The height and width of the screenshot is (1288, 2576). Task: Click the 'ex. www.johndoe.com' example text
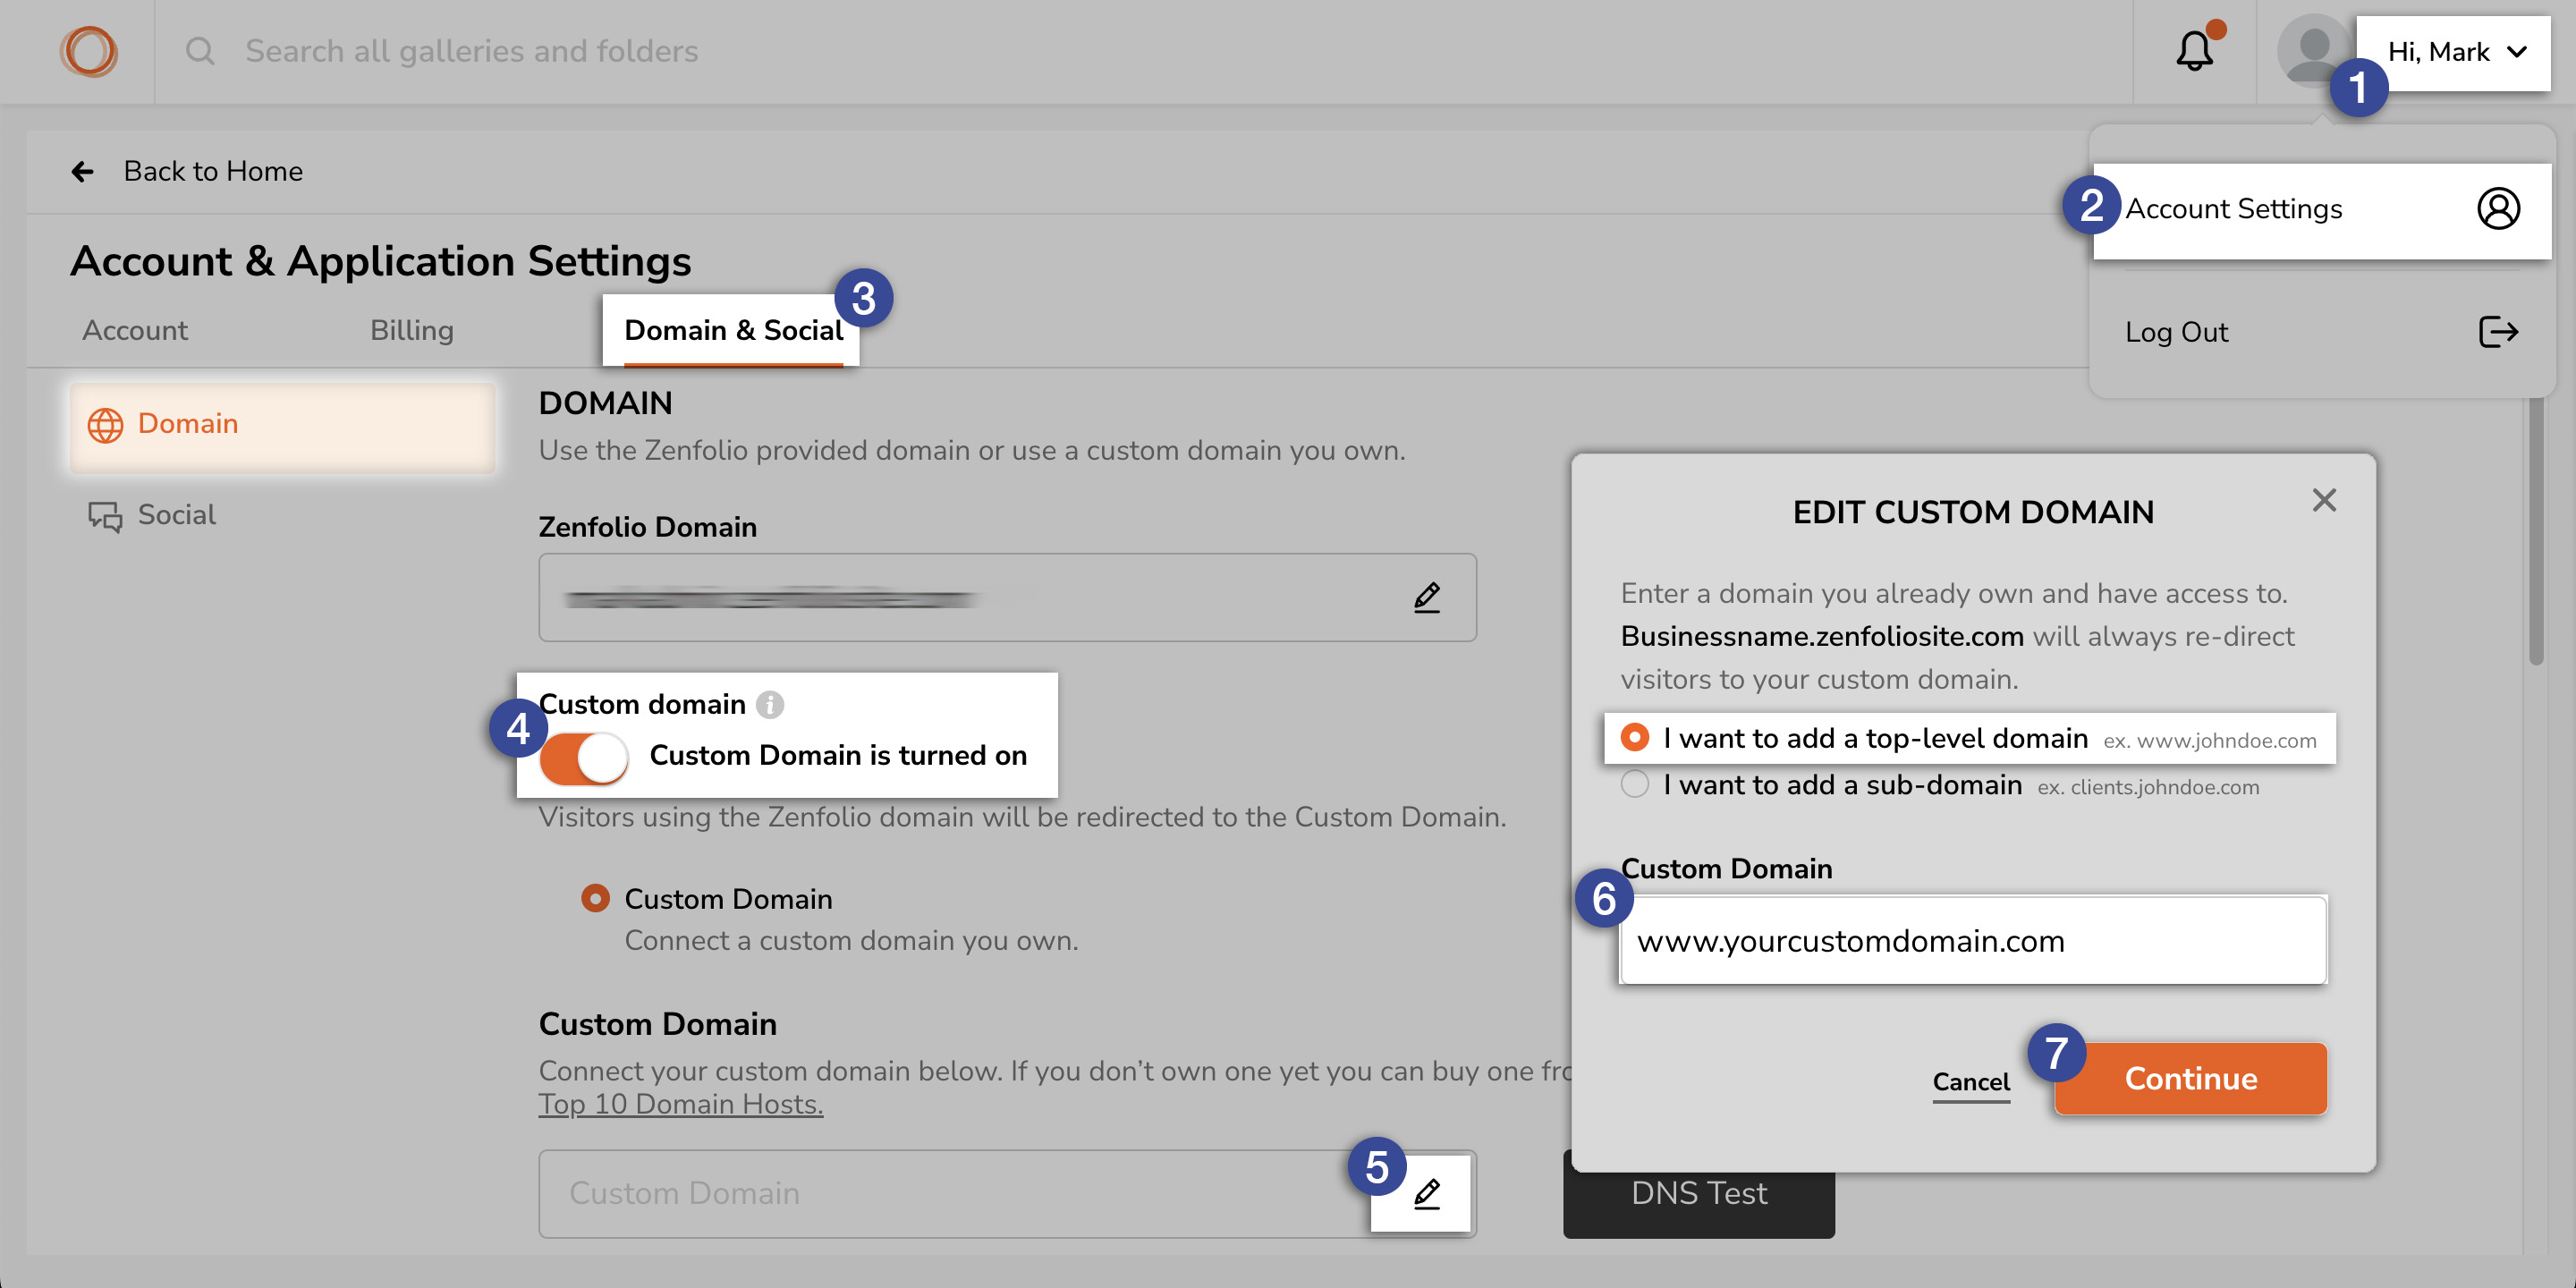(x=2210, y=741)
